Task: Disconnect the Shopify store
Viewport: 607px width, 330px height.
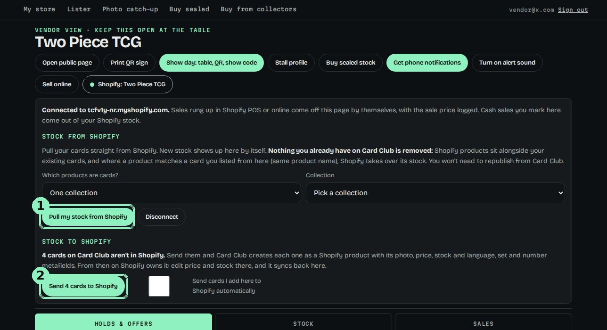Action: click(162, 217)
